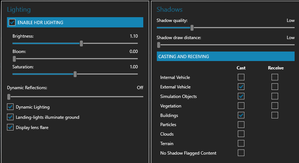Screen dimensions: 299x163
Task: Enable Cast shadows for Internal Vehicle
Action: pos(241,77)
